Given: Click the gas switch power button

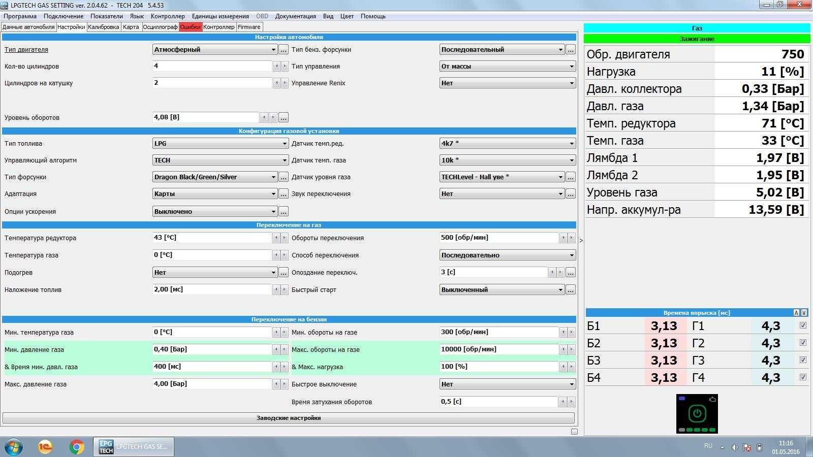Looking at the screenshot, I should [x=697, y=413].
